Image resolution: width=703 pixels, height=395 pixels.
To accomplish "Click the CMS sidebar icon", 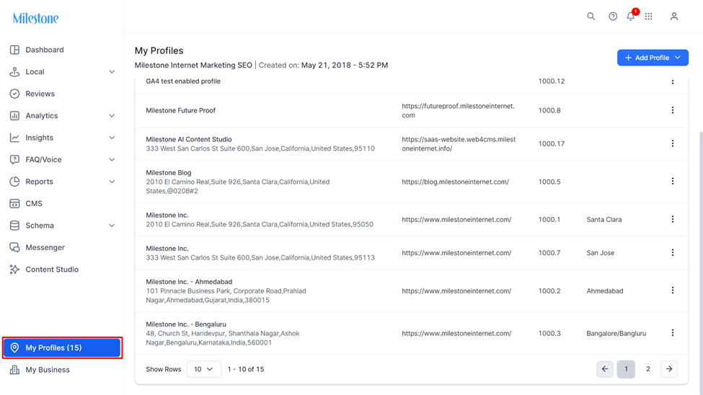I will 14,203.
